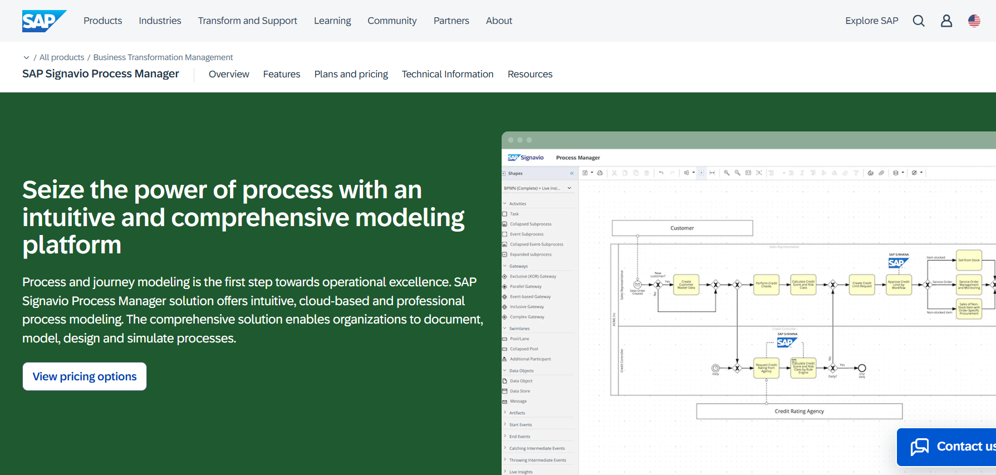
Task: Select the country flag icon
Action: tap(974, 21)
